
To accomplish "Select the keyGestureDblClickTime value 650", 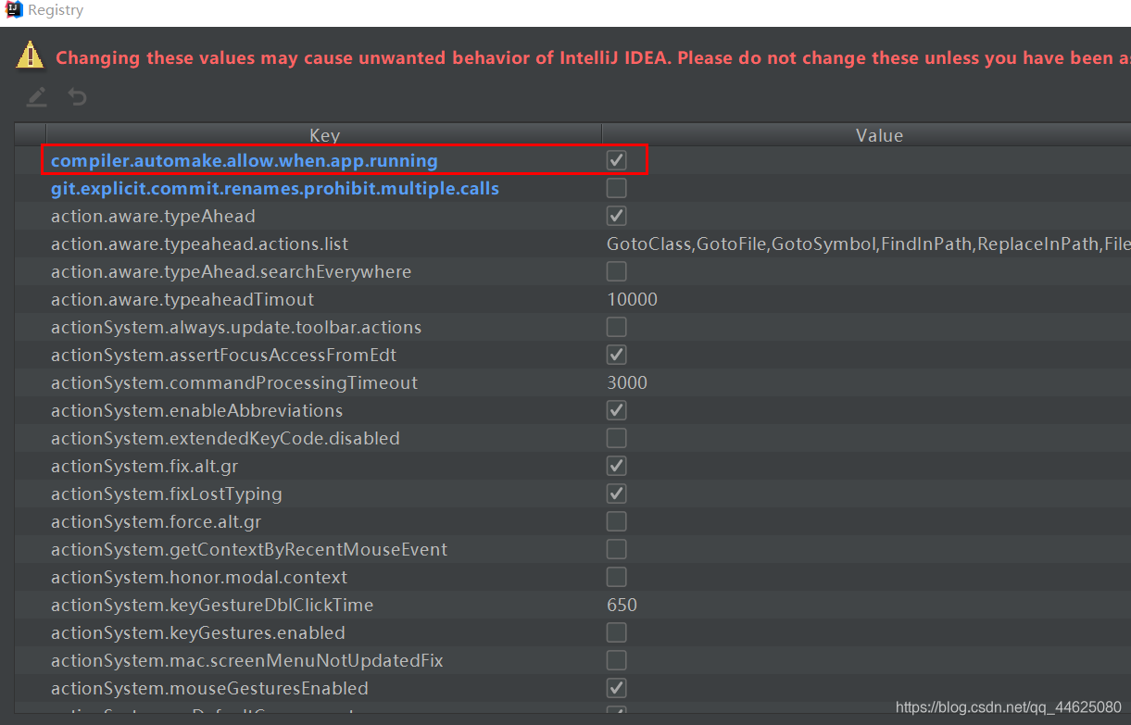I will click(622, 605).
